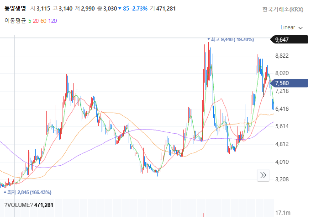Click the 9,647 crosshair price label
Screen dimensions: 311x217
pos(289,39)
